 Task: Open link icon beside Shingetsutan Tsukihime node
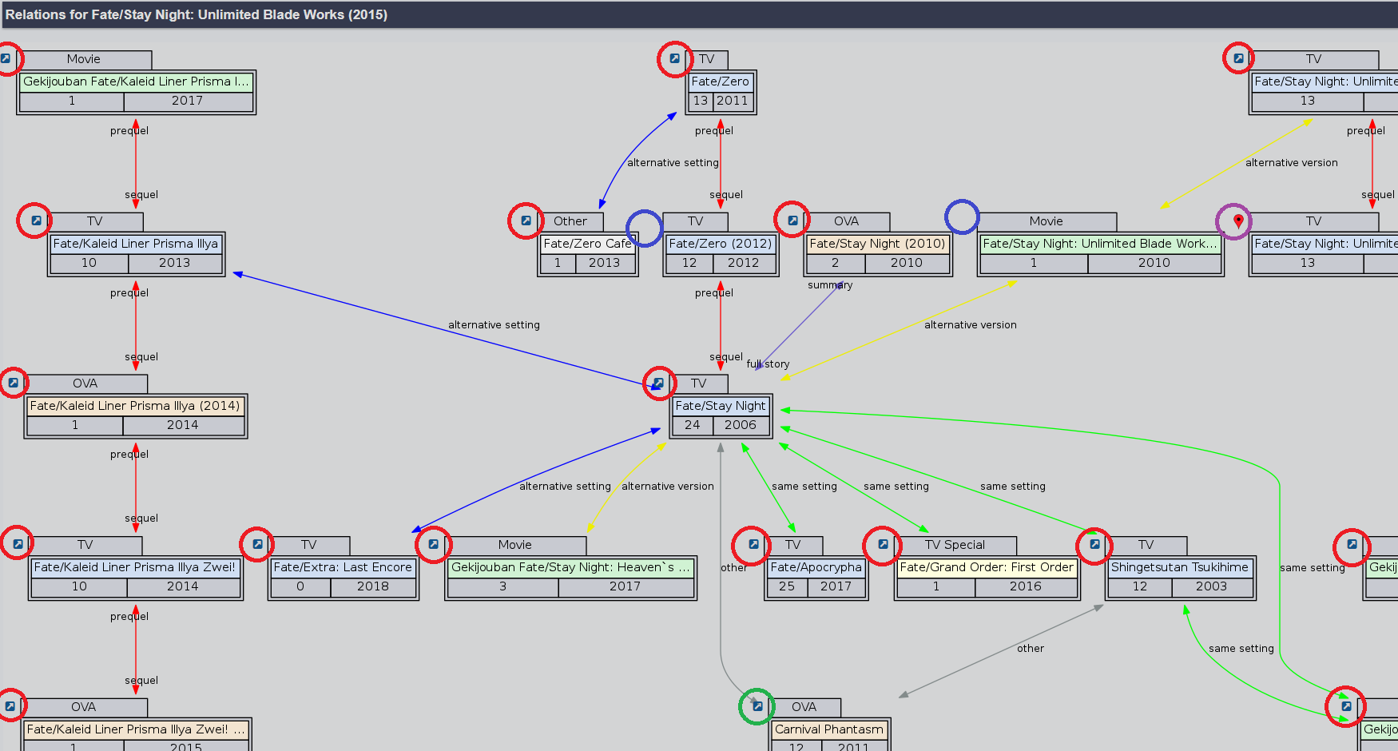click(1094, 545)
